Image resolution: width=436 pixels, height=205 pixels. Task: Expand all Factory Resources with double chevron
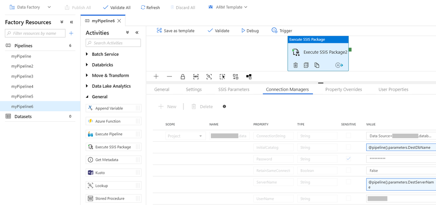62,22
